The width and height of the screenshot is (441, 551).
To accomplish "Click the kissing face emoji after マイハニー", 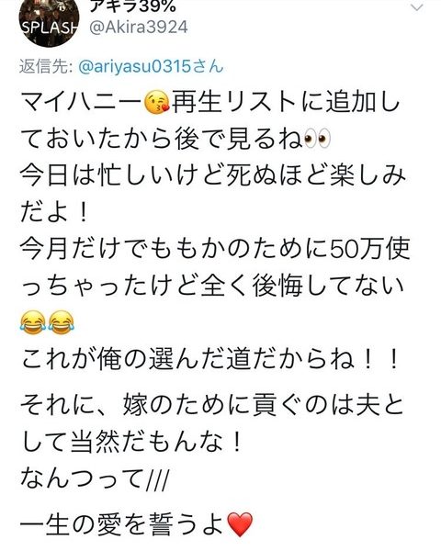I will click(157, 103).
